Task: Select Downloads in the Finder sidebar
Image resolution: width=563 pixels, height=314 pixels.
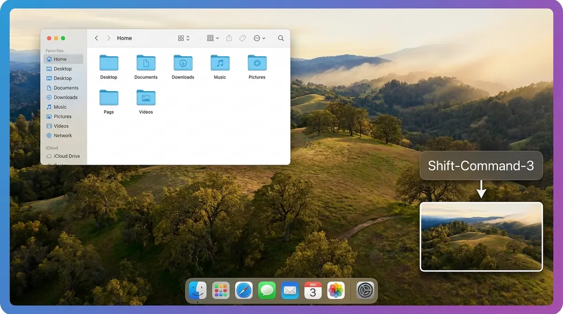Action: tap(63, 97)
